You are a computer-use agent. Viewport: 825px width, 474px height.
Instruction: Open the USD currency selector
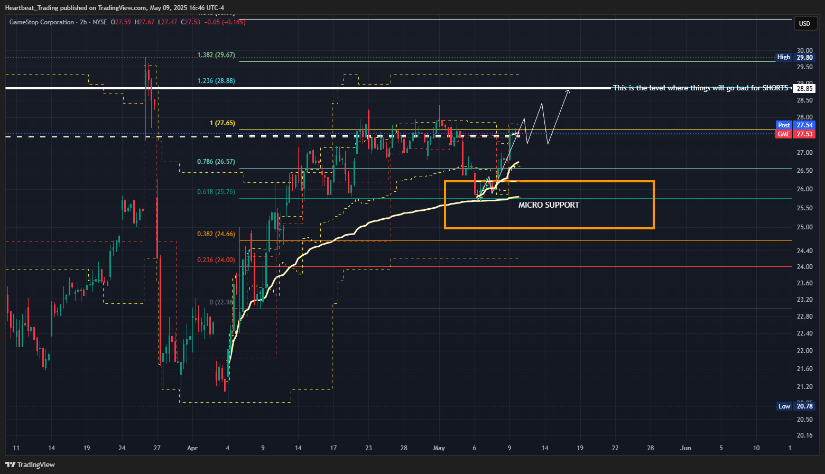(x=804, y=23)
